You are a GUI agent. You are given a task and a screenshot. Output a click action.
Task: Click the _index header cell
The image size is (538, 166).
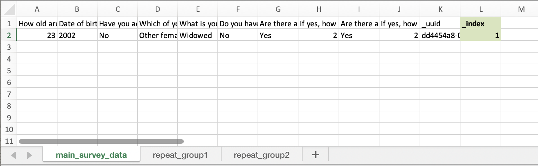coord(480,24)
